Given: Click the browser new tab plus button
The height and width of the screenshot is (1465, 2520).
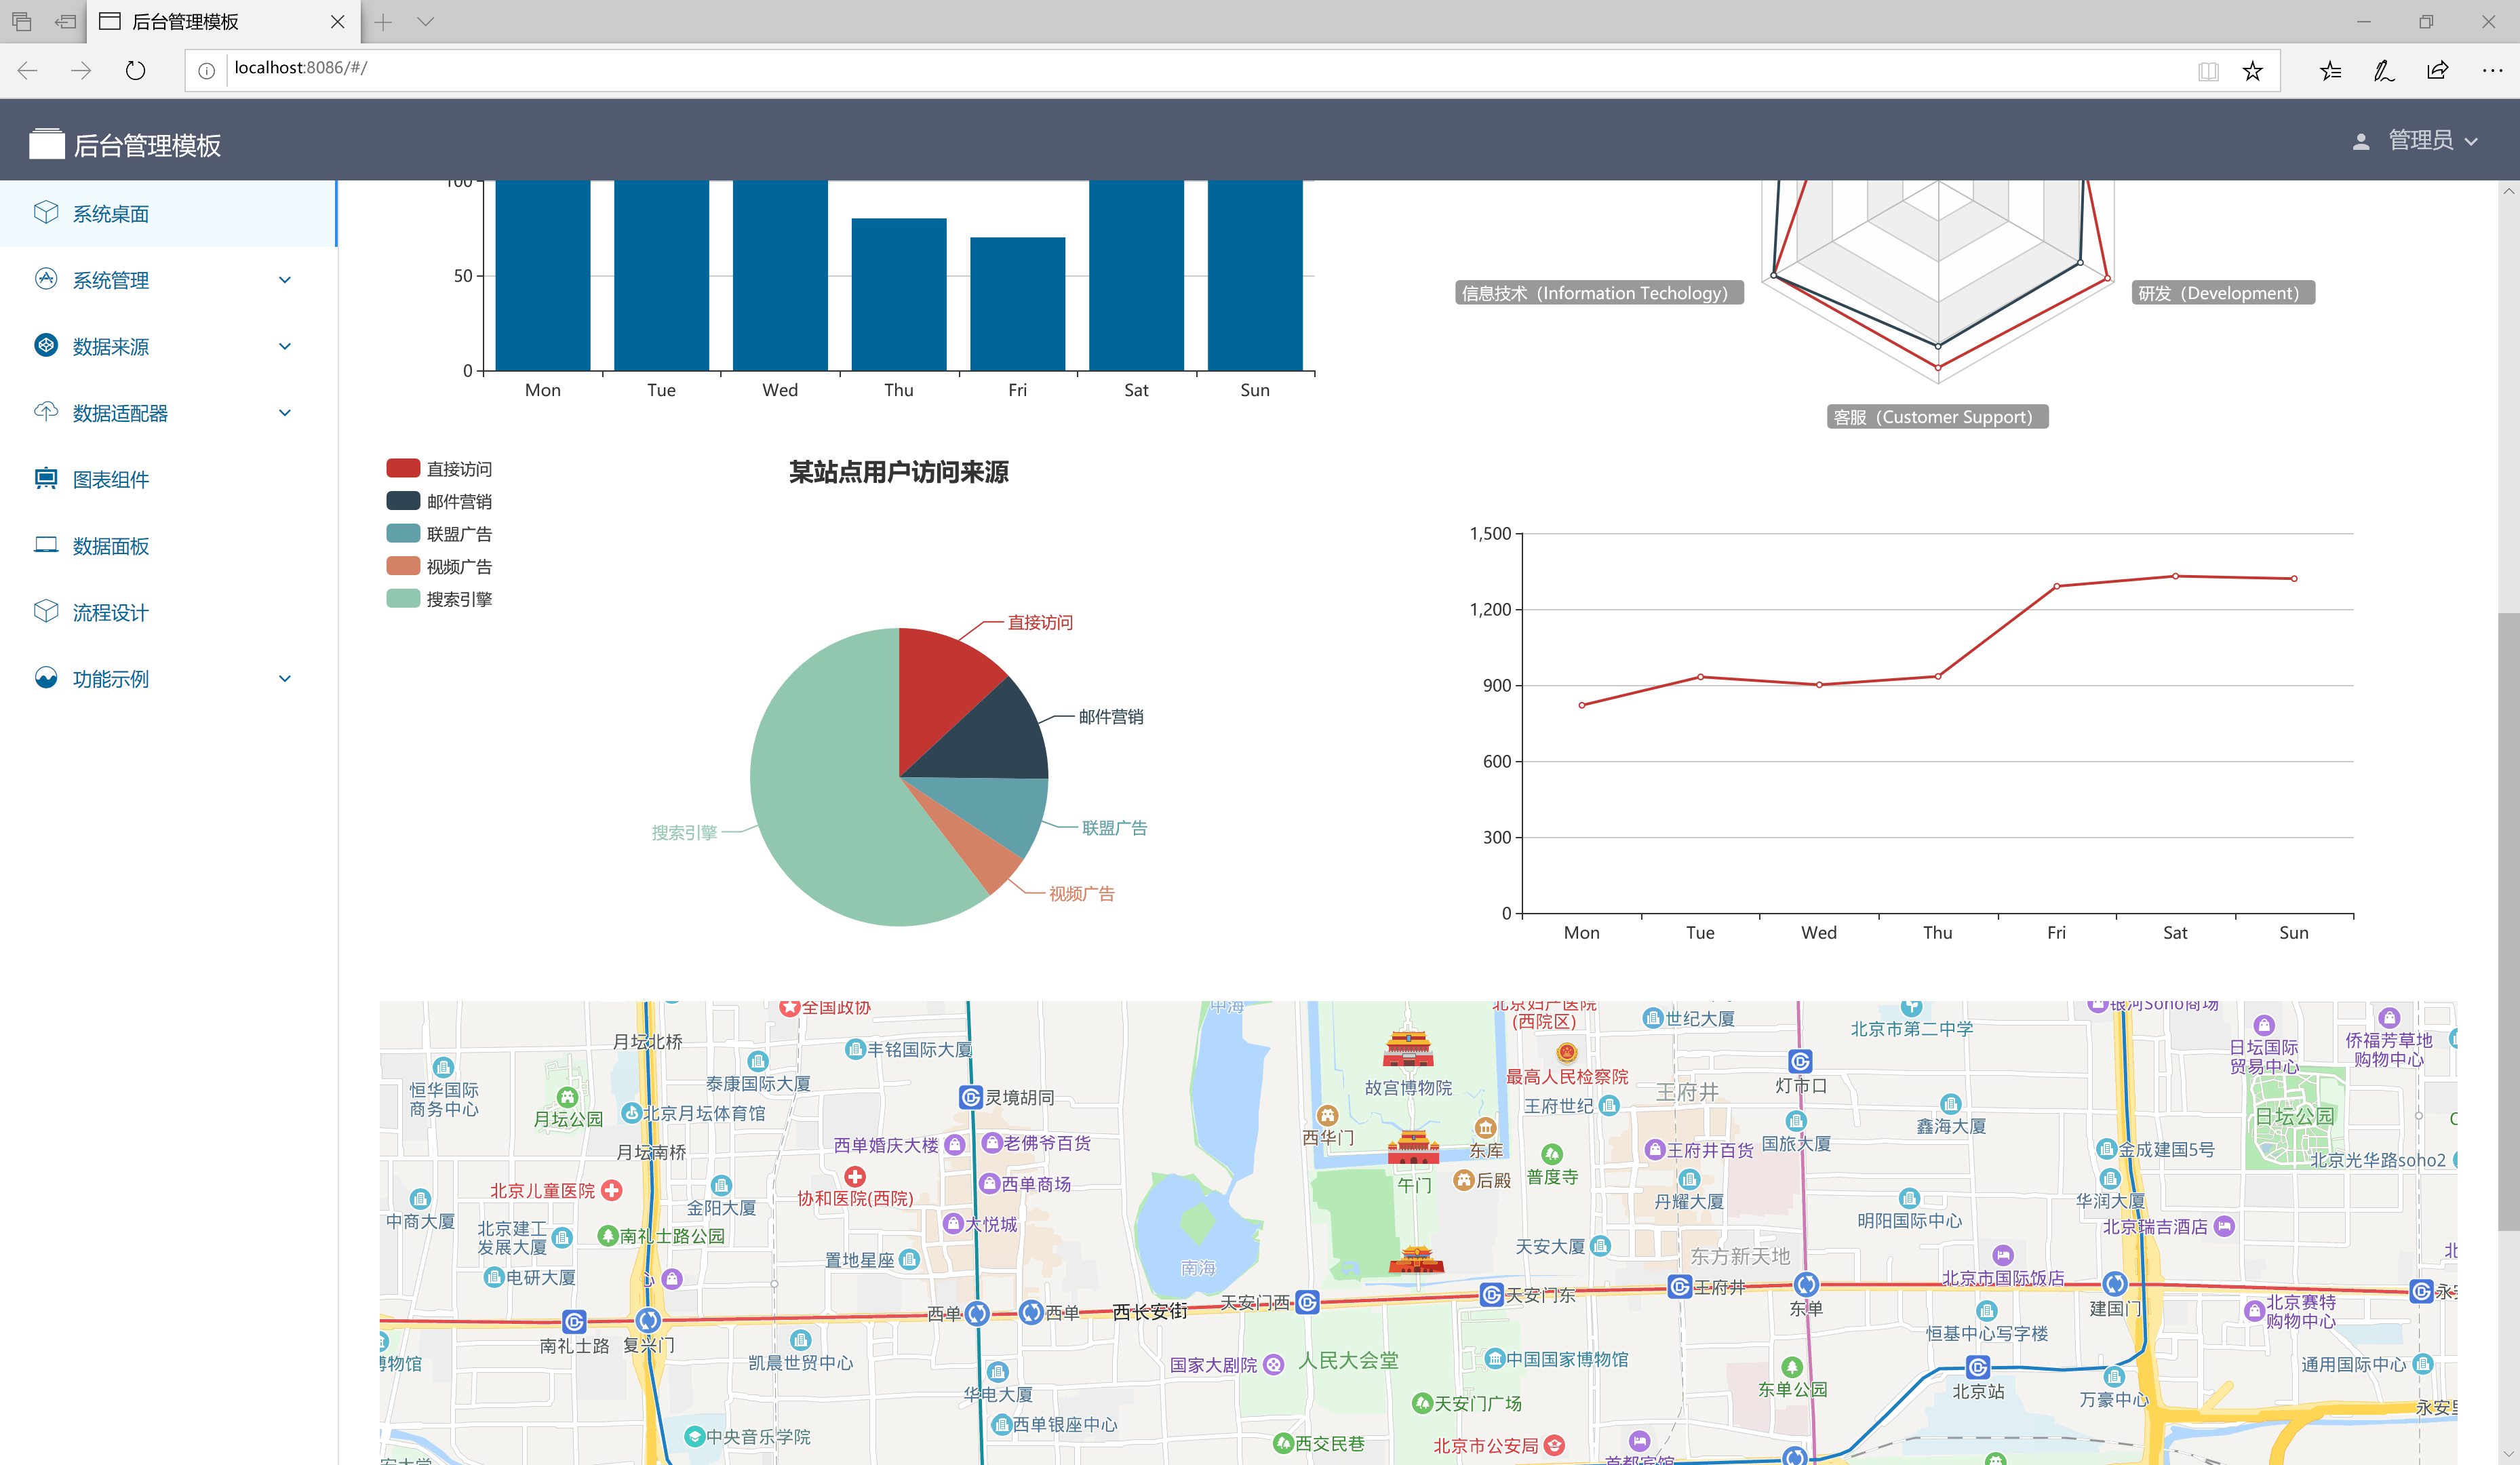Looking at the screenshot, I should point(383,22).
